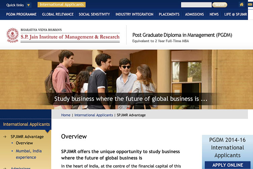This screenshot has height=169, width=253.
Task: Go to home via the house icon
Action: pos(242,4)
